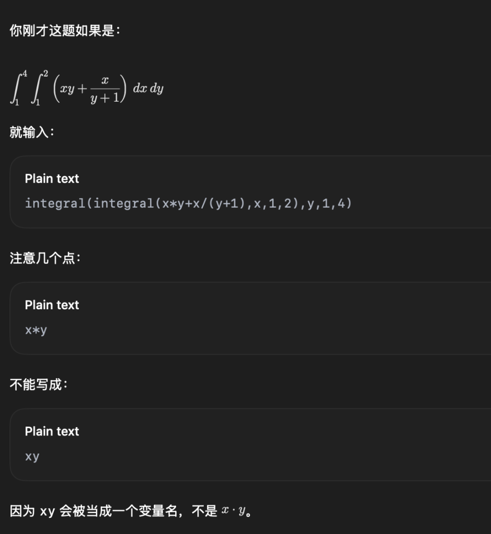Image resolution: width=491 pixels, height=534 pixels.
Task: Click inside the first code block box
Action: [x=250, y=192]
